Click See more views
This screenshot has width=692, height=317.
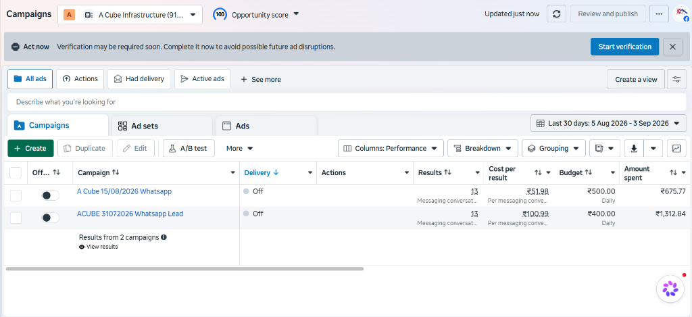[x=260, y=80]
